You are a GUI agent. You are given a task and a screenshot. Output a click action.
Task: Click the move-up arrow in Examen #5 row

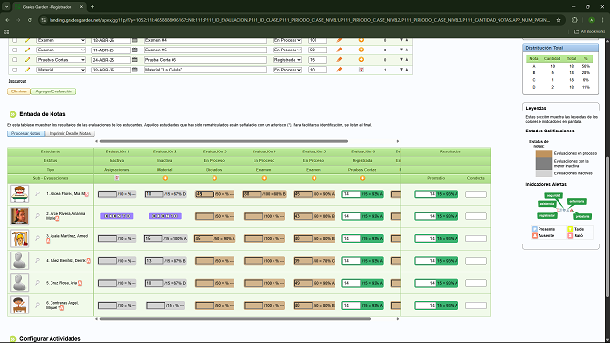coord(407,50)
